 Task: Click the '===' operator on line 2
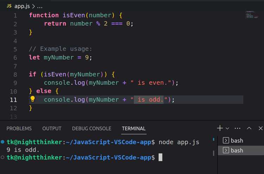117,24
